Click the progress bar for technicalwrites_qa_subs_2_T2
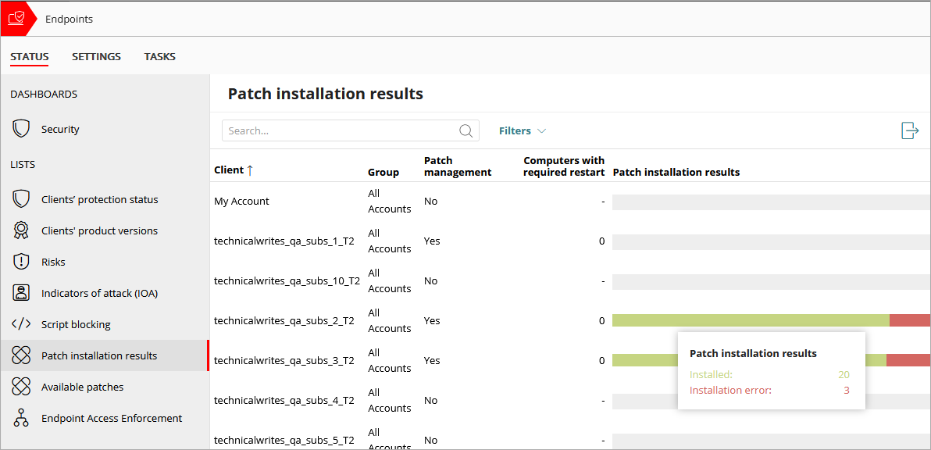 (x=742, y=320)
